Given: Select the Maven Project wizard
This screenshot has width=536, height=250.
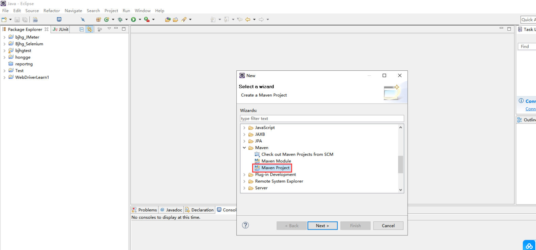Looking at the screenshot, I should (x=272, y=168).
